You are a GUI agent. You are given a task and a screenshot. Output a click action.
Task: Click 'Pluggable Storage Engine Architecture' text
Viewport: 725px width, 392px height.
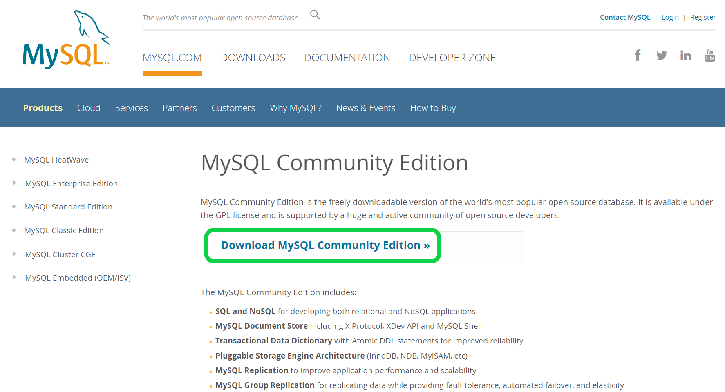290,356
